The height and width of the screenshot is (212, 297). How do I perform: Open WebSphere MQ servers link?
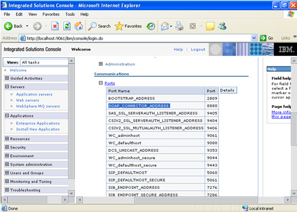38,106
